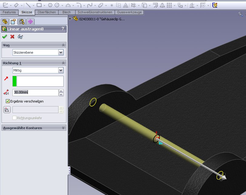Viewport: 246px width, 195px height.
Task: Increase depth with the up spinner arrow
Action: (61, 91)
